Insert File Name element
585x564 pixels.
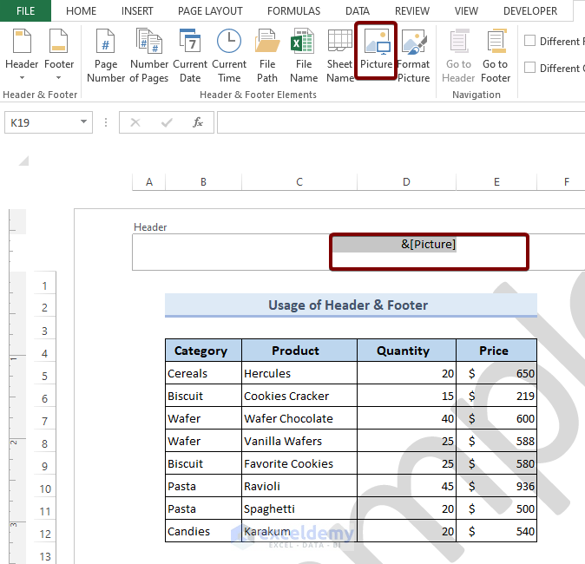pos(304,56)
